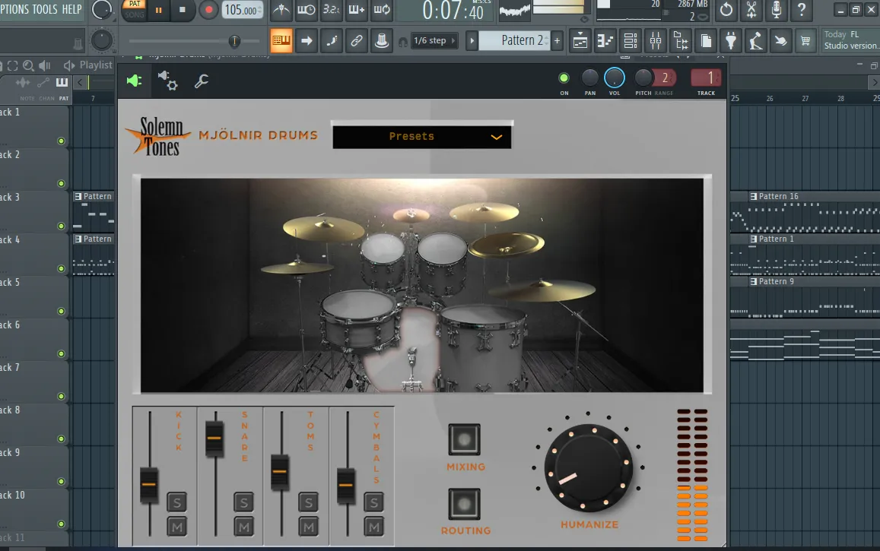Solo the CYMBALS channel
The image size is (880, 551).
(x=374, y=503)
